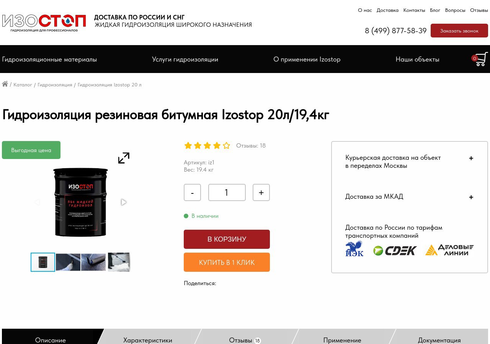Show the next product image arrow
Viewport: 490px width, 344px height.
pos(124,202)
